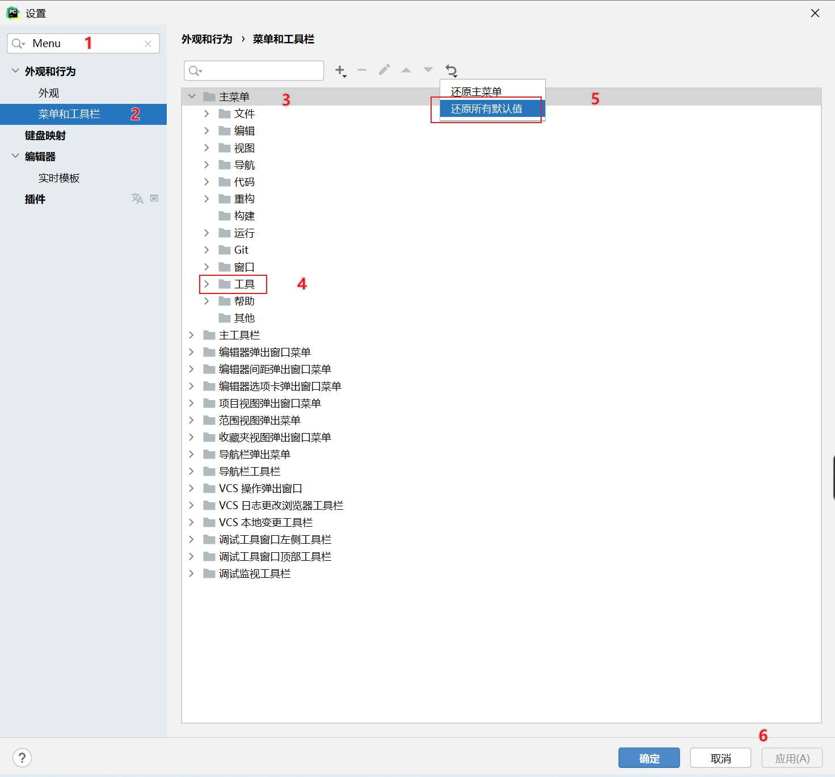The image size is (835, 777).
Task: Click the 确定 button
Action: 649,758
